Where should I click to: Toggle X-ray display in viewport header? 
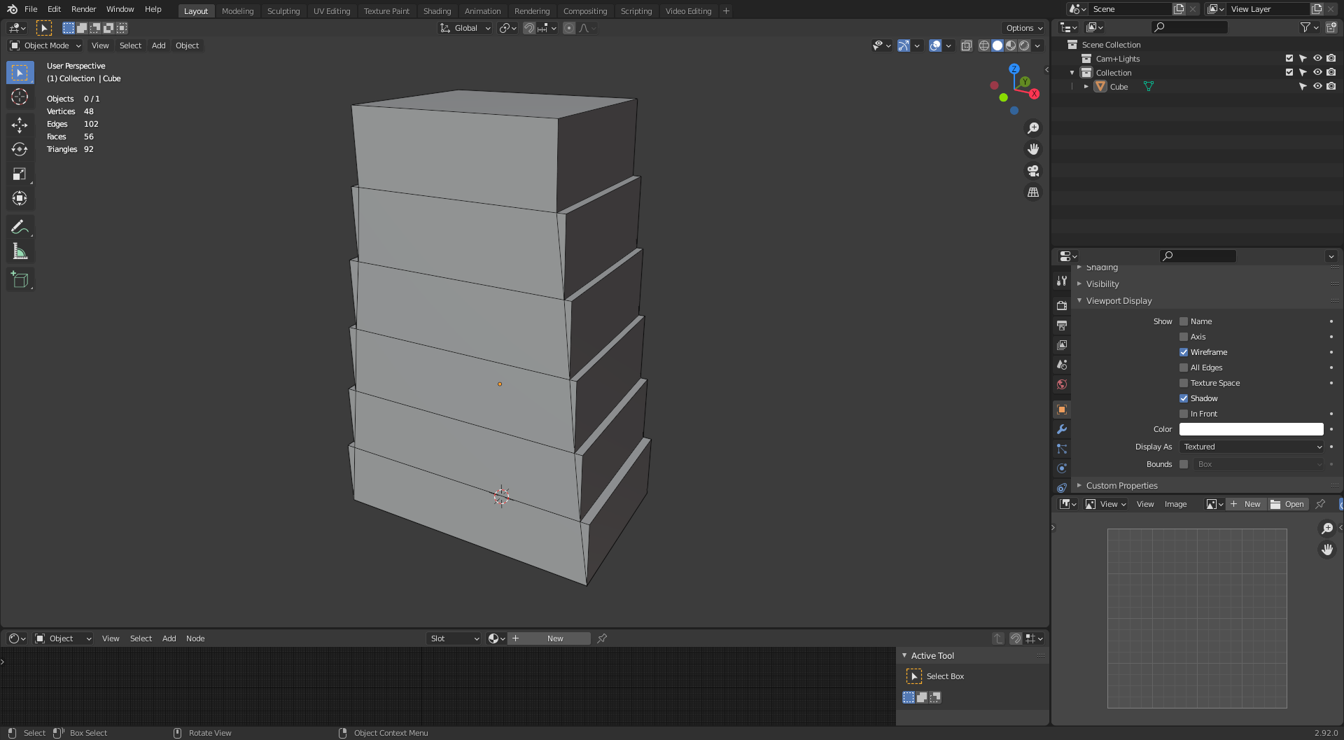(967, 46)
